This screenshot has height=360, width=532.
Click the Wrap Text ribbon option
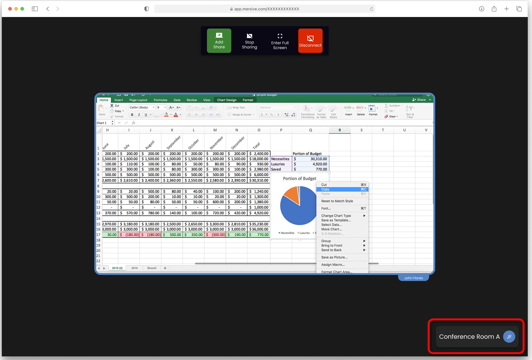point(236,108)
